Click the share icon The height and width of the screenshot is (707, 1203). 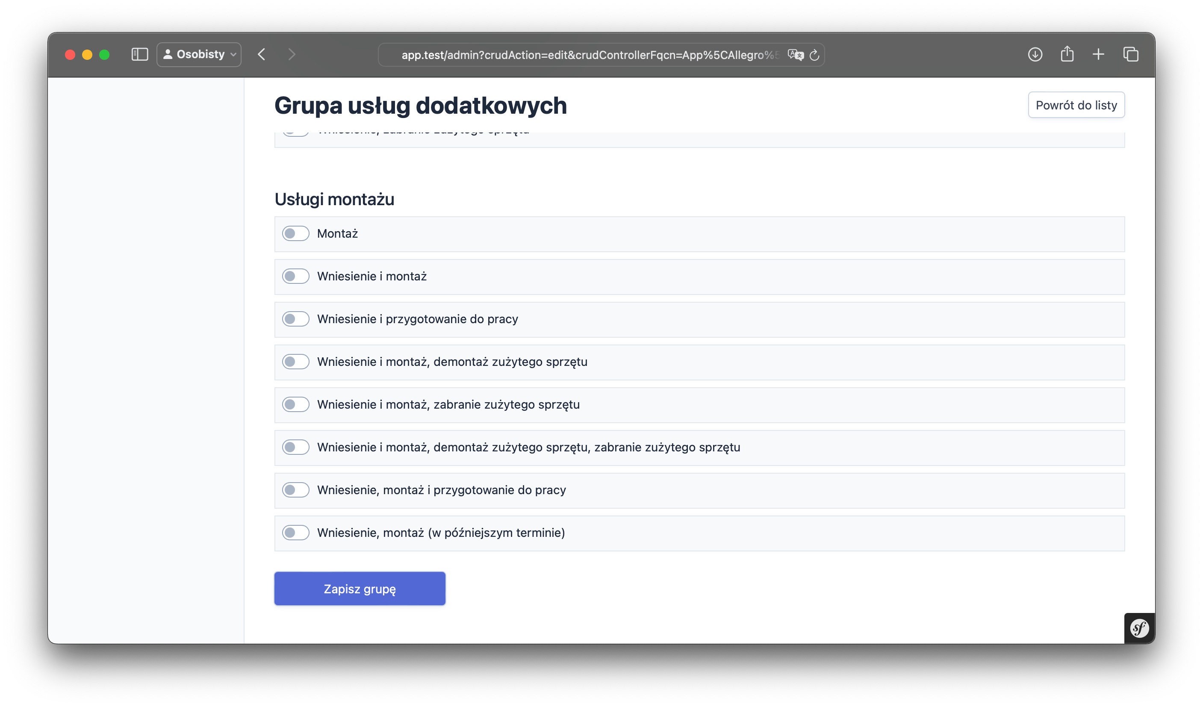point(1067,54)
